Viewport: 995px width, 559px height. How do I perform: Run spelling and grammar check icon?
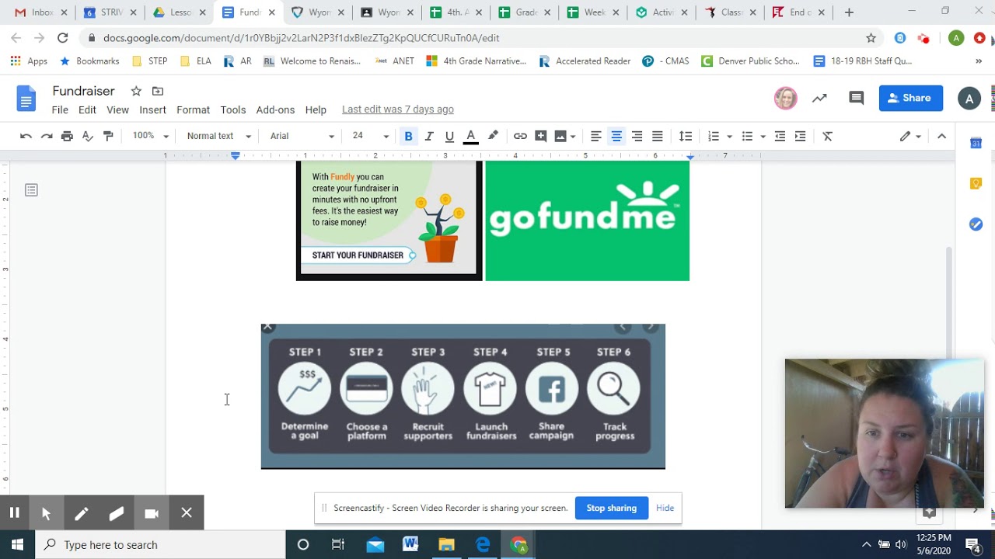(88, 136)
